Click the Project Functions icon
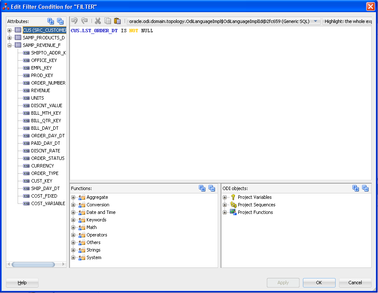 (233, 212)
